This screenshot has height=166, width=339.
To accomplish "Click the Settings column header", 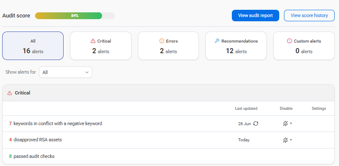I will [319, 109].
